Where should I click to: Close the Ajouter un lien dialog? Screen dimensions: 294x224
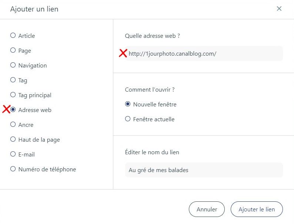(279, 9)
